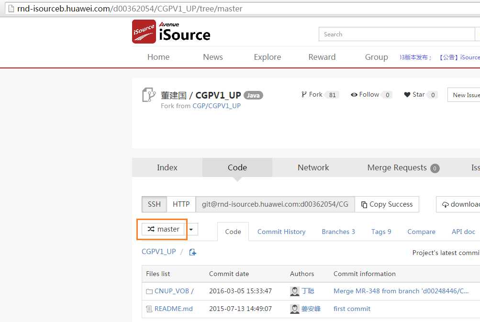Open the Group menu

376,57
